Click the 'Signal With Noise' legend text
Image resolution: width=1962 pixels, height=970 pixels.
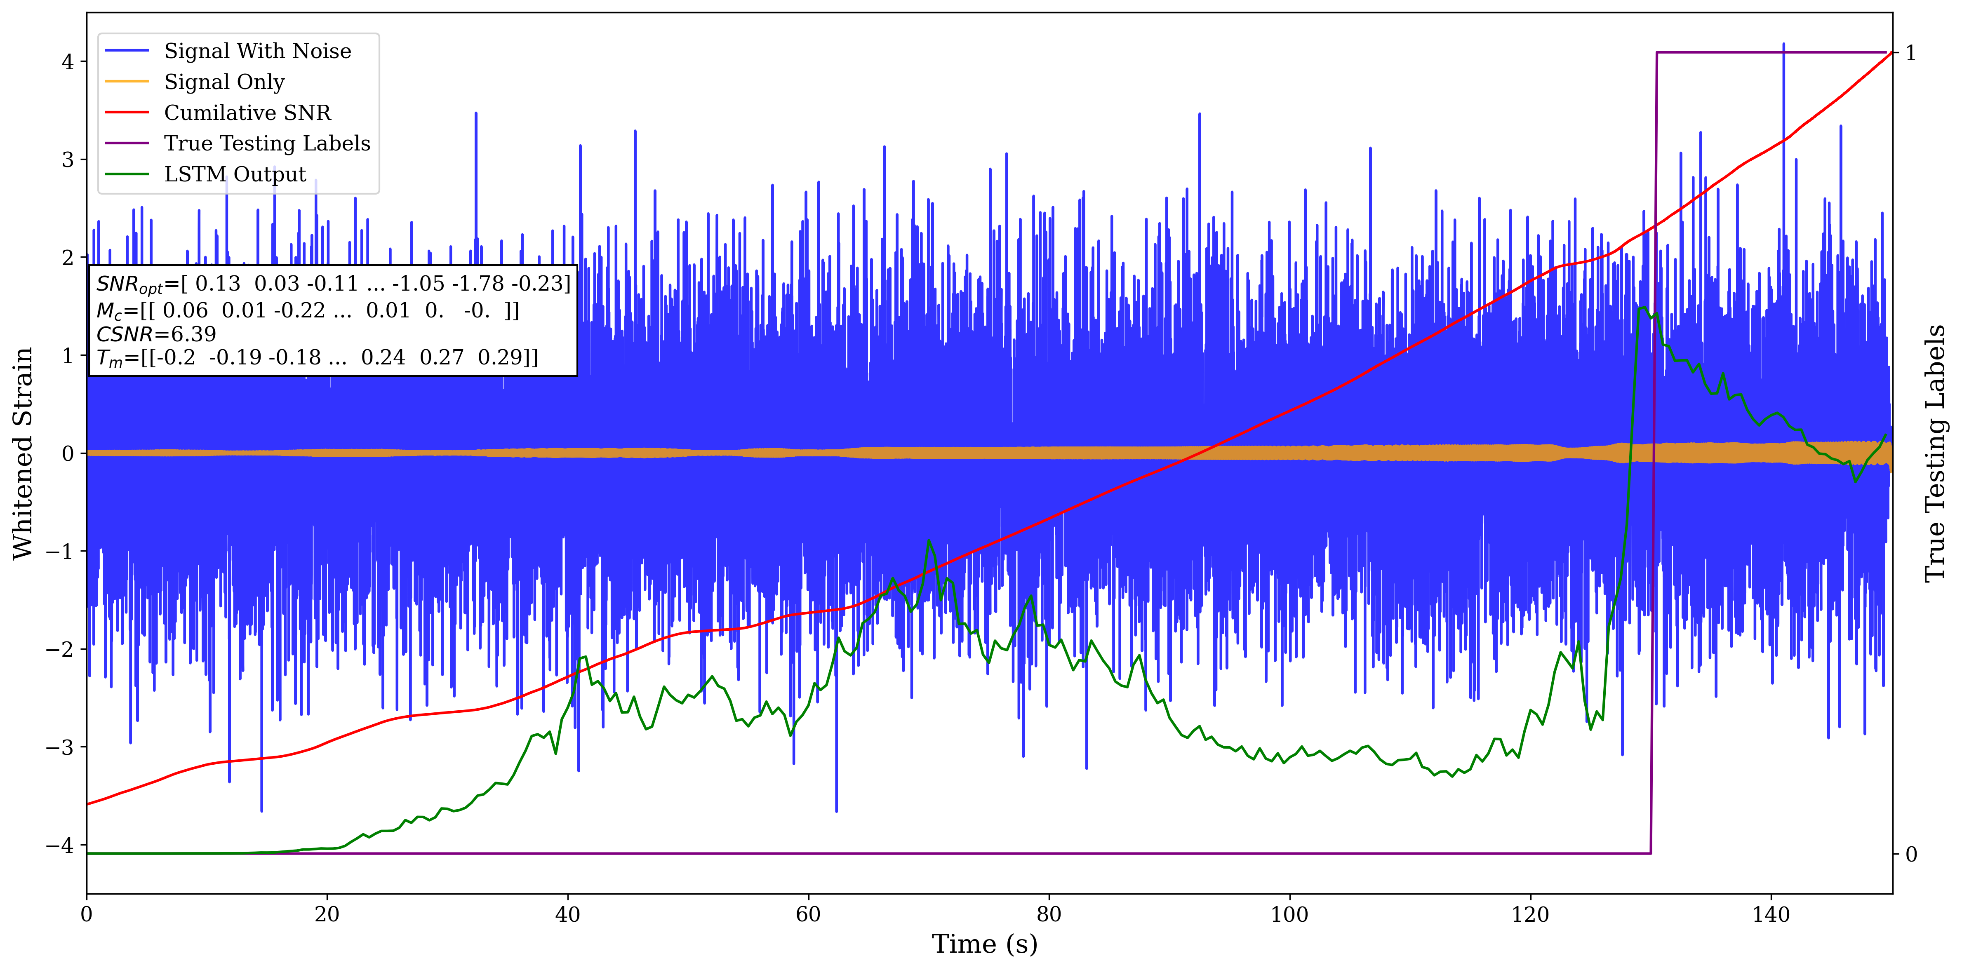coord(257,51)
